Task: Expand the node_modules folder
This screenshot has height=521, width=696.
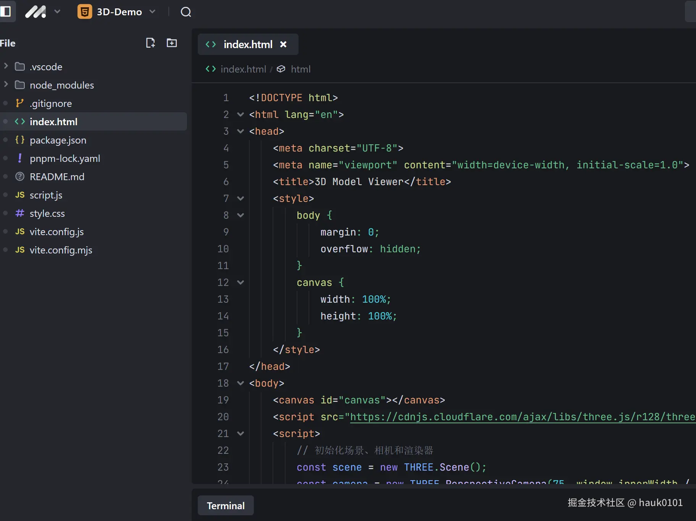Action: (6, 85)
